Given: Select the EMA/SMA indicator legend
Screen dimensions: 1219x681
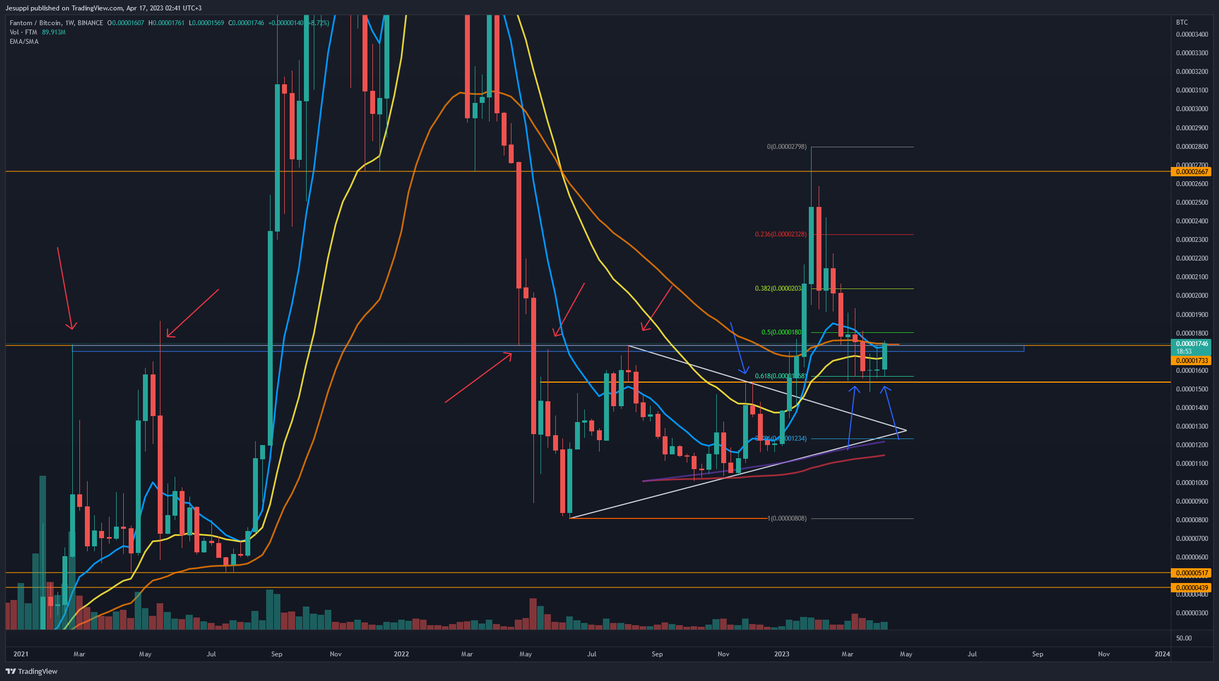Looking at the screenshot, I should tap(24, 42).
